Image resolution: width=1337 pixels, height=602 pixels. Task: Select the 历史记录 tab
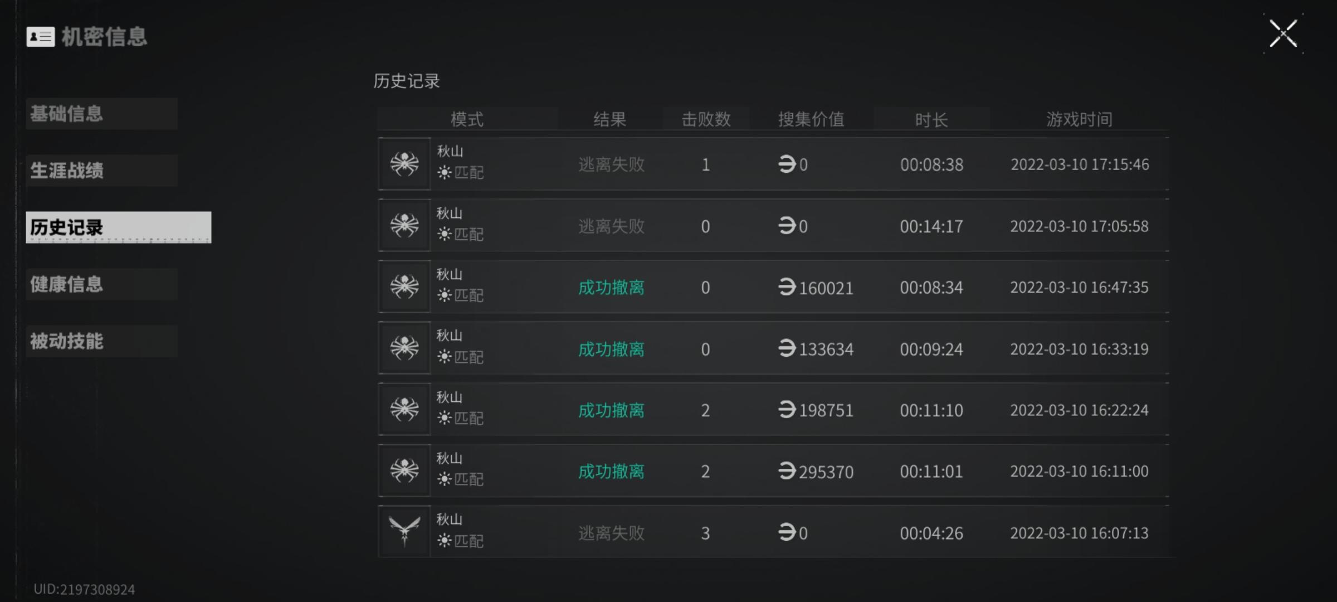119,227
